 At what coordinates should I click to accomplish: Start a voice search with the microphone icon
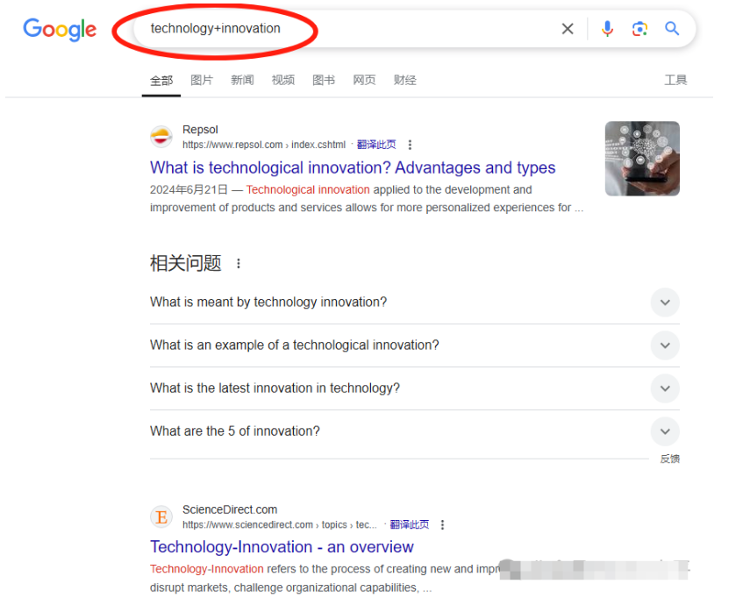click(x=607, y=28)
